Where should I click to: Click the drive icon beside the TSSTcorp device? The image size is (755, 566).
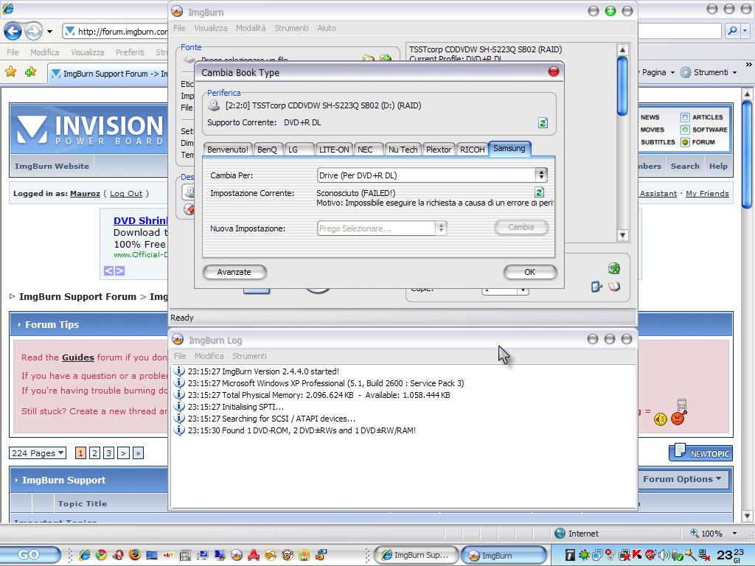click(214, 105)
